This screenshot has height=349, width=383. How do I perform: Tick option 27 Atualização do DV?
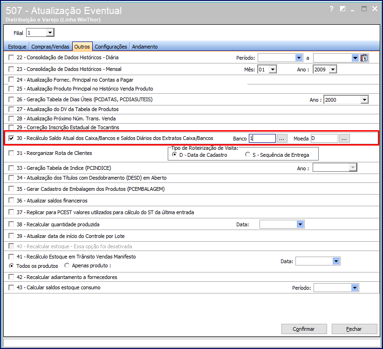[11, 109]
